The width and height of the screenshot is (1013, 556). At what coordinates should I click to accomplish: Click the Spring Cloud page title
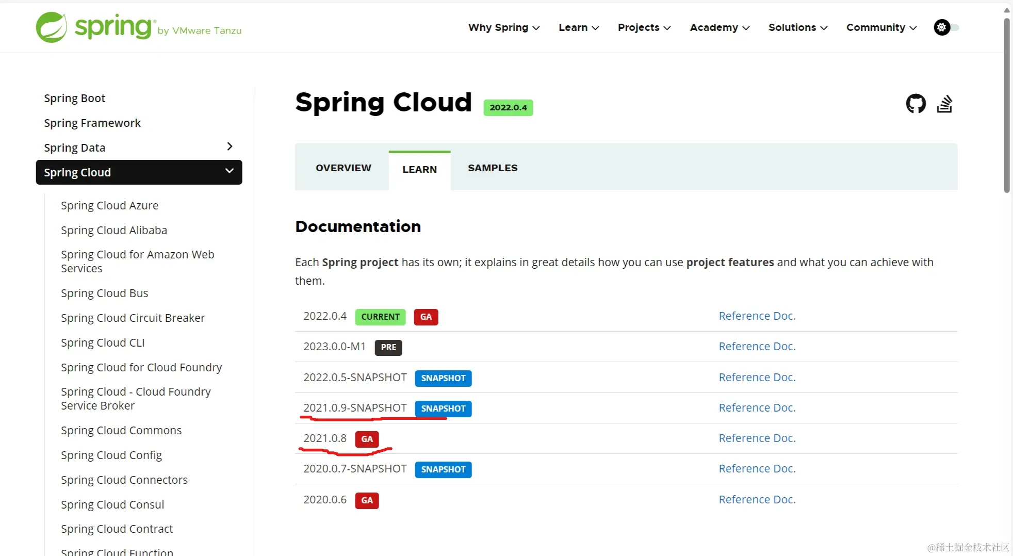[383, 102]
